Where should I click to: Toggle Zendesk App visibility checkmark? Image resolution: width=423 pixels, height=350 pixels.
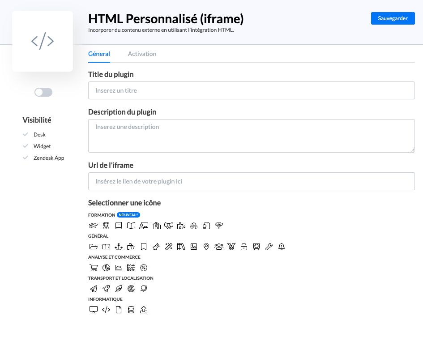click(x=26, y=158)
